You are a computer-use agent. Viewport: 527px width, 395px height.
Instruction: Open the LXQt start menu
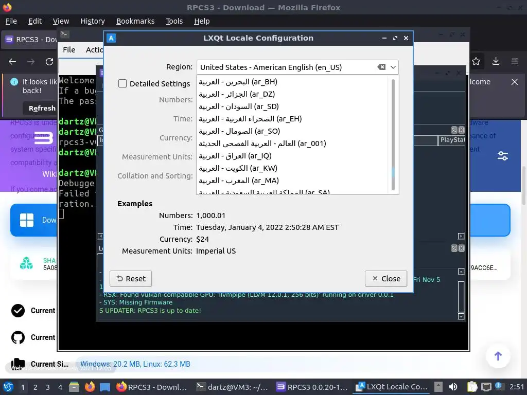8,387
